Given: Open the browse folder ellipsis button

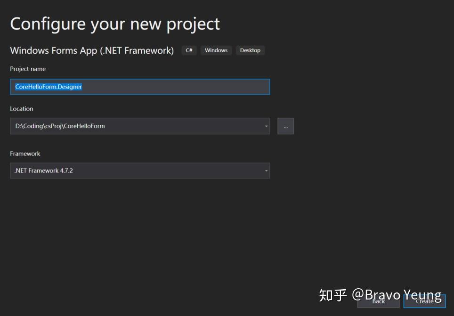Looking at the screenshot, I should 285,126.
